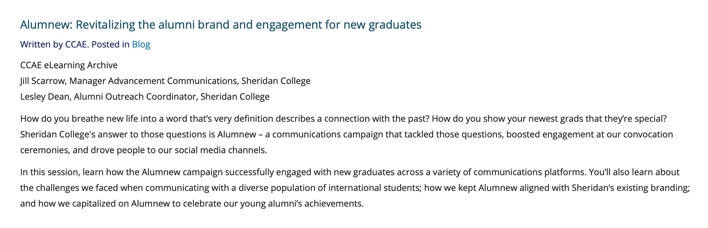Viewport: 708px width, 228px height.
Task: Click the 'Posted in' label text
Action: (x=111, y=44)
